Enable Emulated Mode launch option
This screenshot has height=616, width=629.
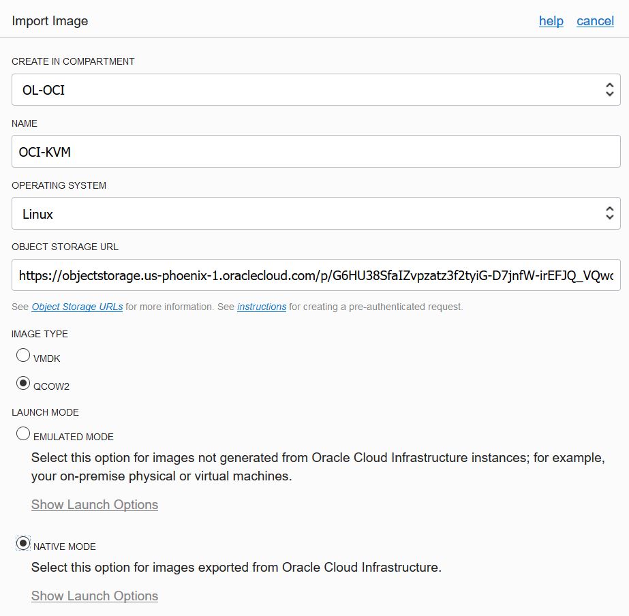(x=23, y=434)
